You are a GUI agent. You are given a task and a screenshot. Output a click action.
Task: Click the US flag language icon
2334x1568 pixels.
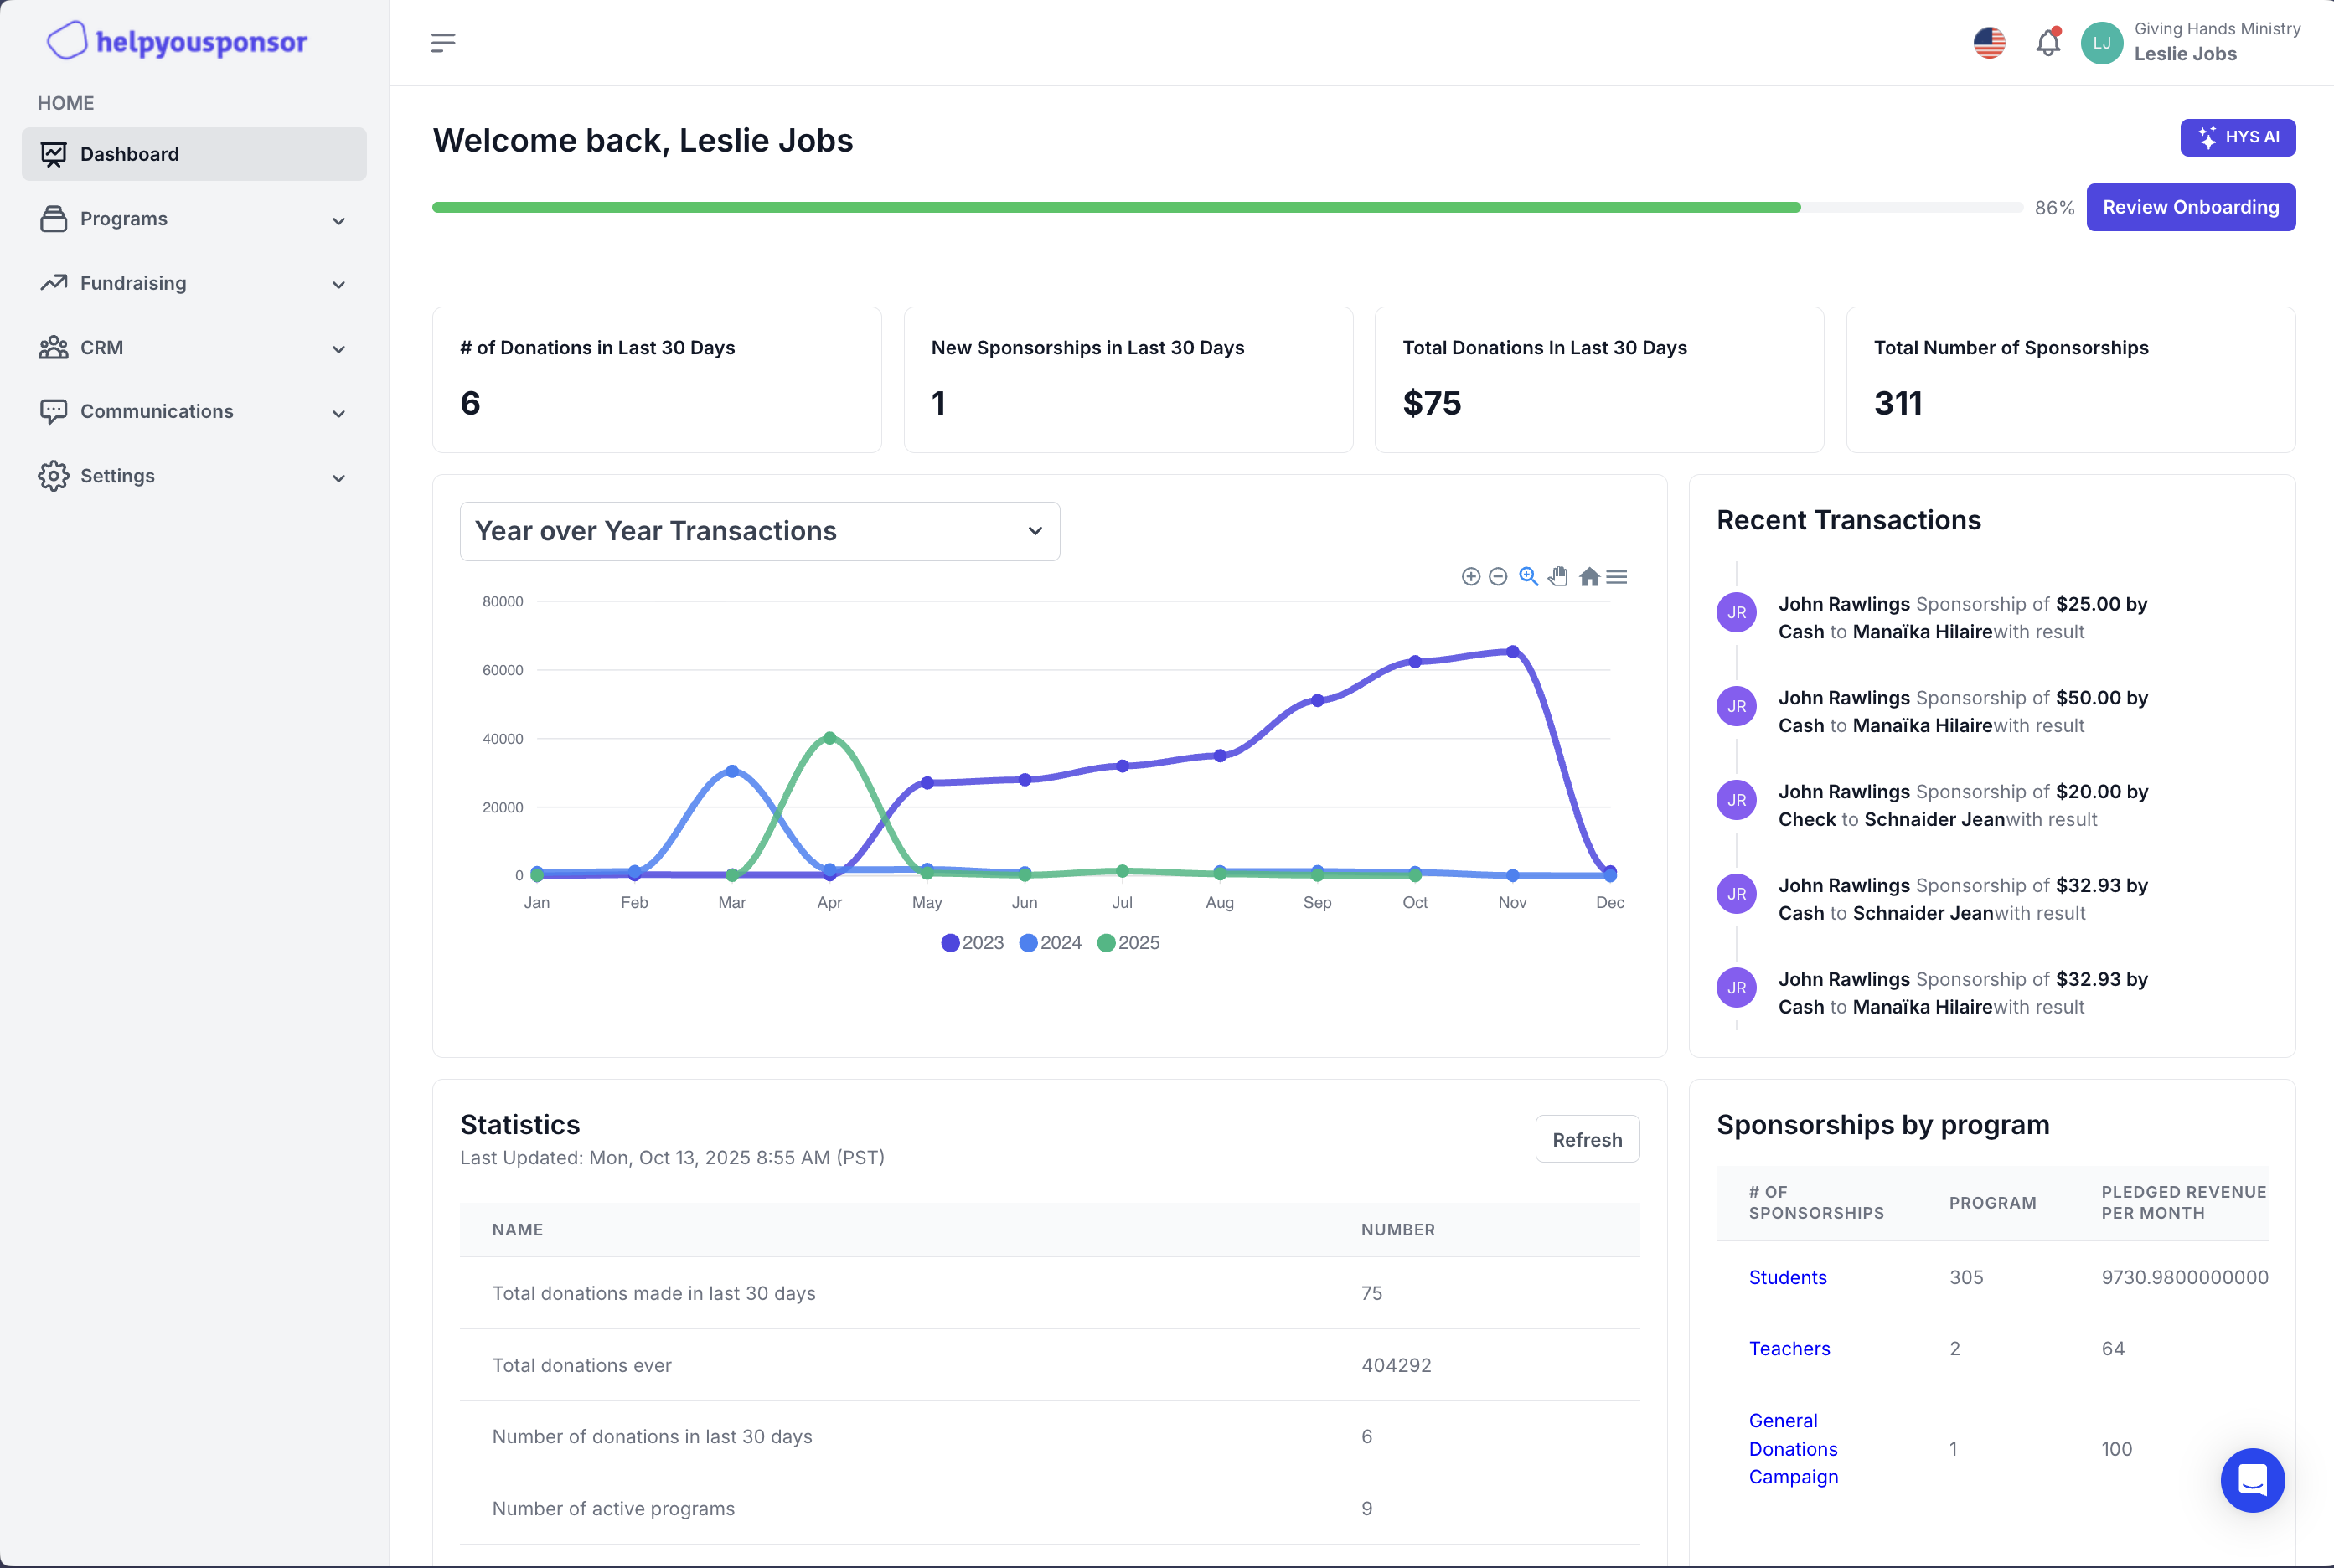click(1989, 43)
